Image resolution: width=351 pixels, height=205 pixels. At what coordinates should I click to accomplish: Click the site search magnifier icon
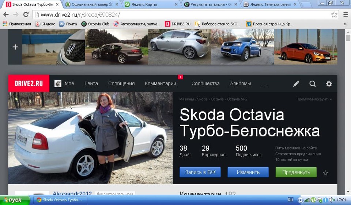click(313, 84)
